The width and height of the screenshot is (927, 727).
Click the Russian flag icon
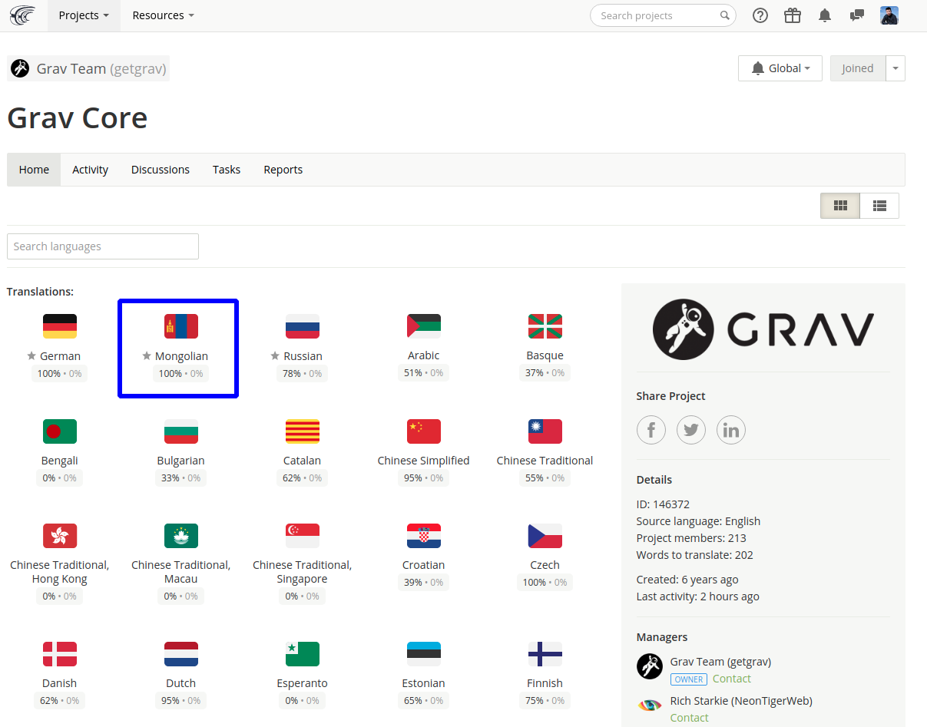[303, 326]
